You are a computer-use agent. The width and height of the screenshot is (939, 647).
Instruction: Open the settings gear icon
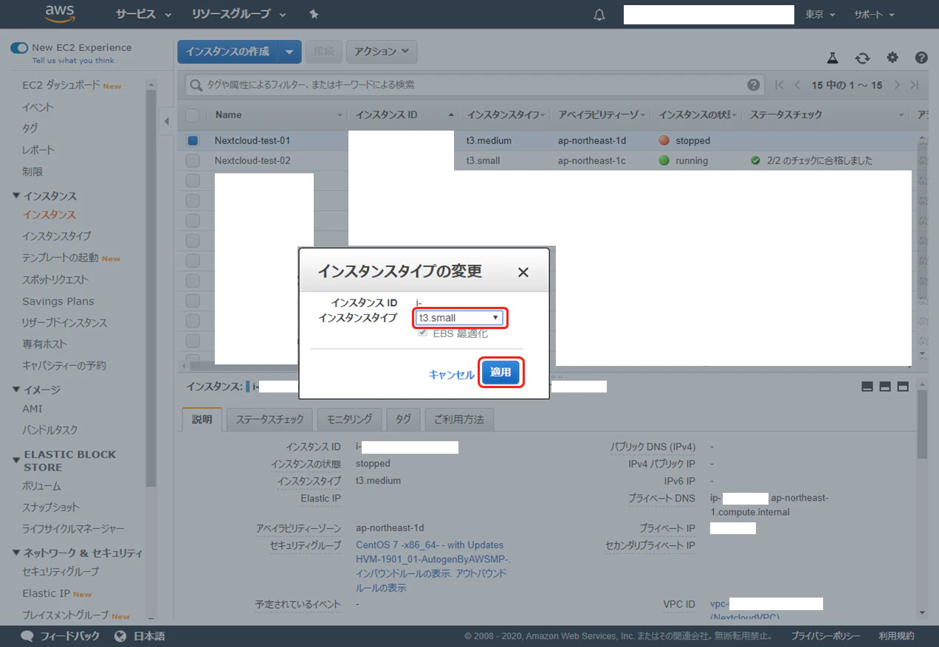(x=892, y=58)
